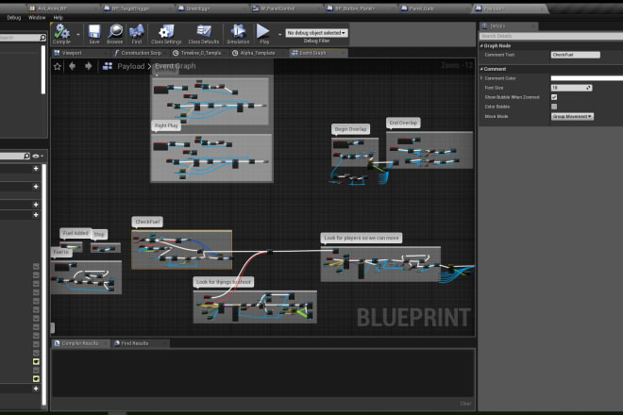Open the Construction Script tab

141,53
